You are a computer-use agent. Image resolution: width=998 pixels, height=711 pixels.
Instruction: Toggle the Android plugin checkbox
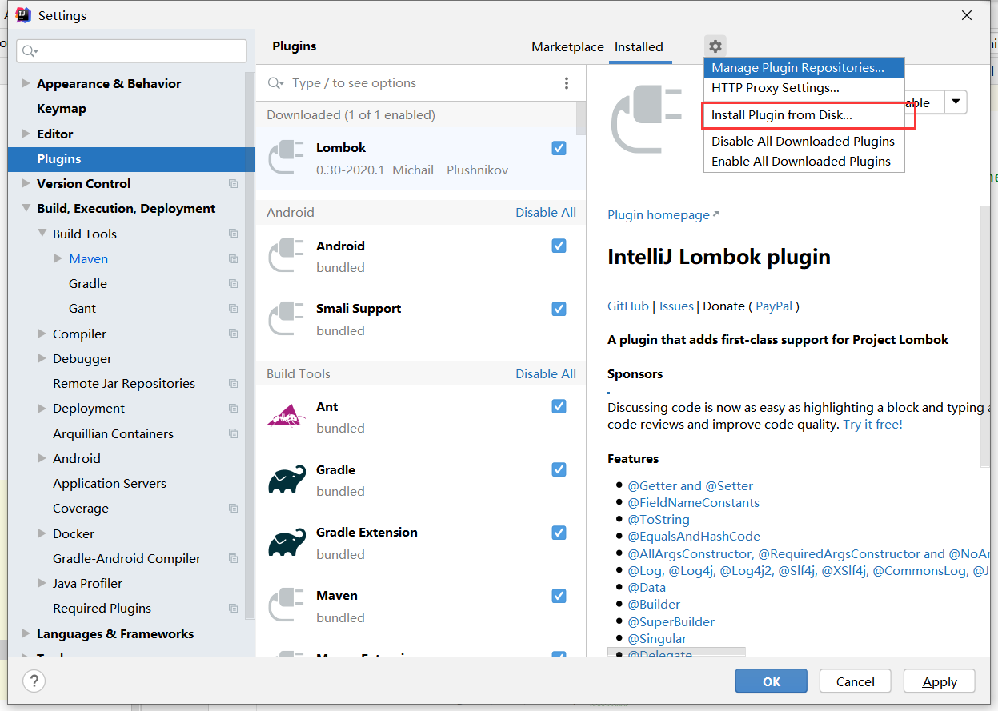coord(559,246)
